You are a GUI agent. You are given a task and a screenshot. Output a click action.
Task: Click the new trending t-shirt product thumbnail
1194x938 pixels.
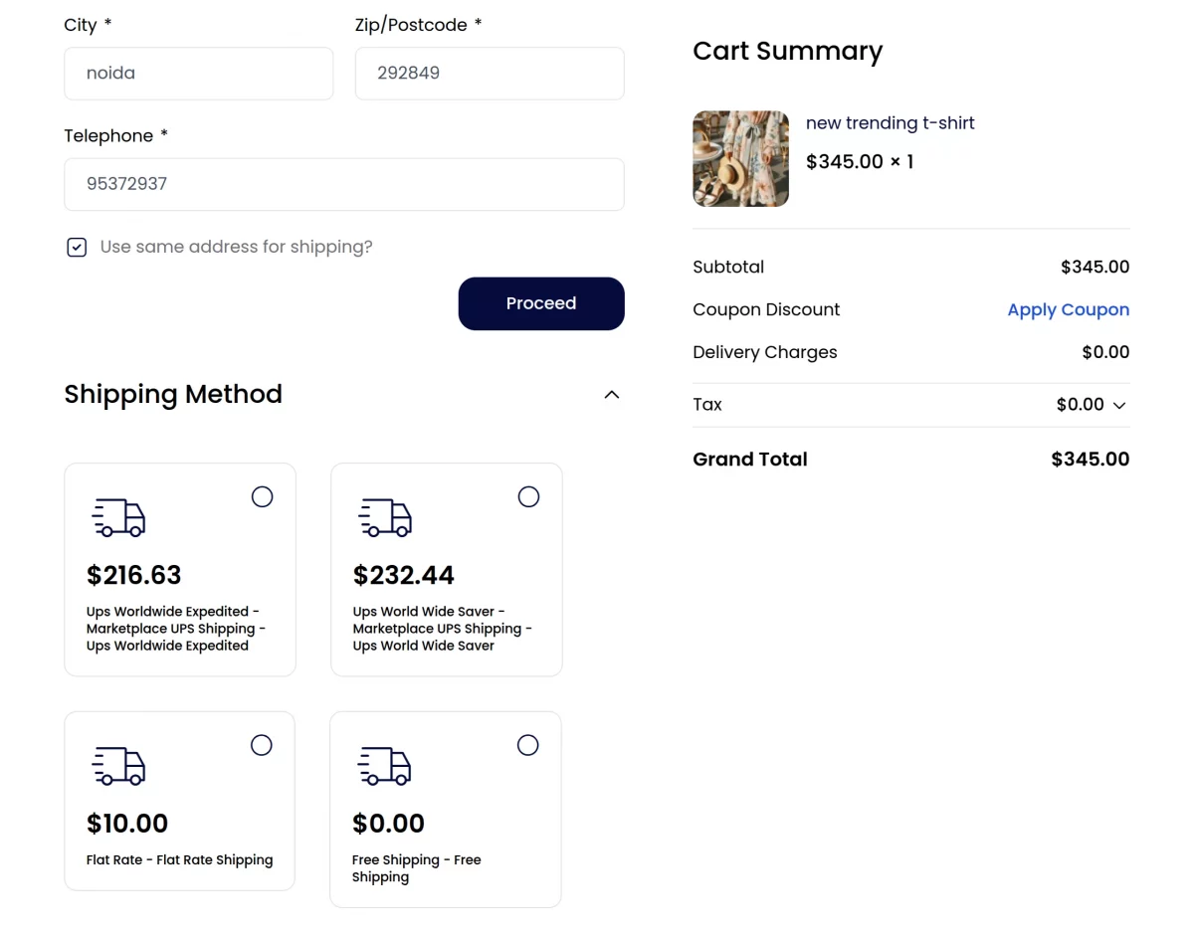[740, 159]
